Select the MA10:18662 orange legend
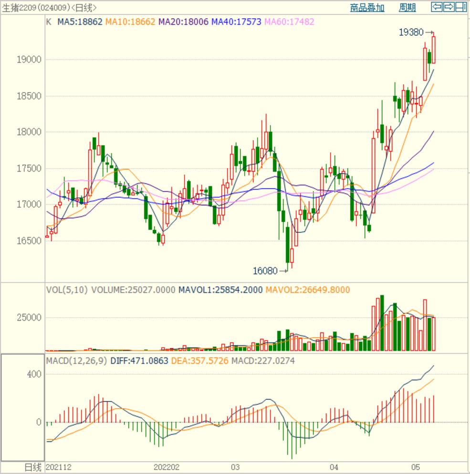The width and height of the screenshot is (470, 474). point(130,22)
